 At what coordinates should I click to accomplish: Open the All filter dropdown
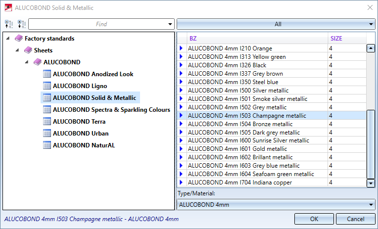(x=276, y=24)
